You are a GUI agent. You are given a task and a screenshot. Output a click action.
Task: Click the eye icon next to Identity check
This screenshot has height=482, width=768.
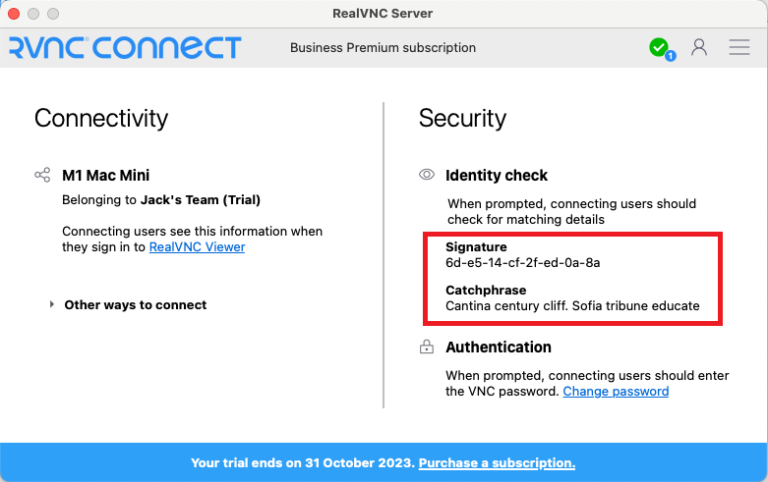pyautogui.click(x=427, y=175)
